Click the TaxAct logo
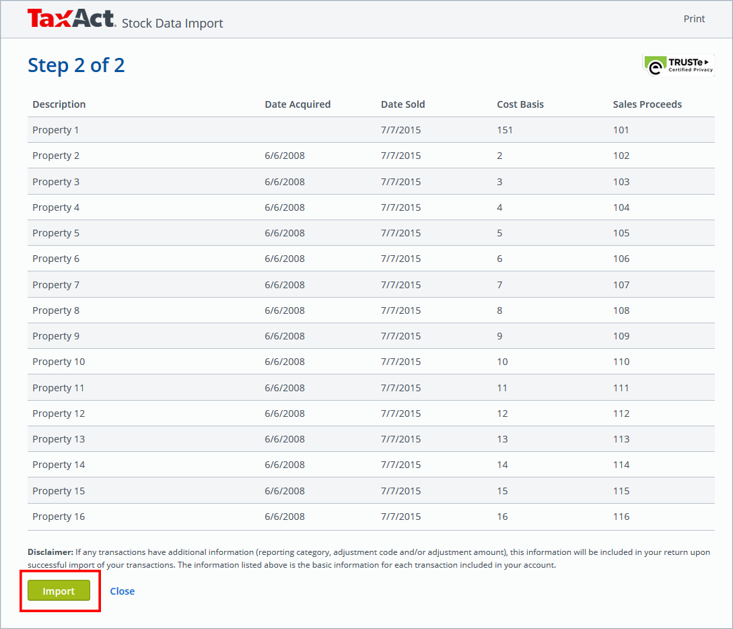733x629 pixels. [x=71, y=19]
